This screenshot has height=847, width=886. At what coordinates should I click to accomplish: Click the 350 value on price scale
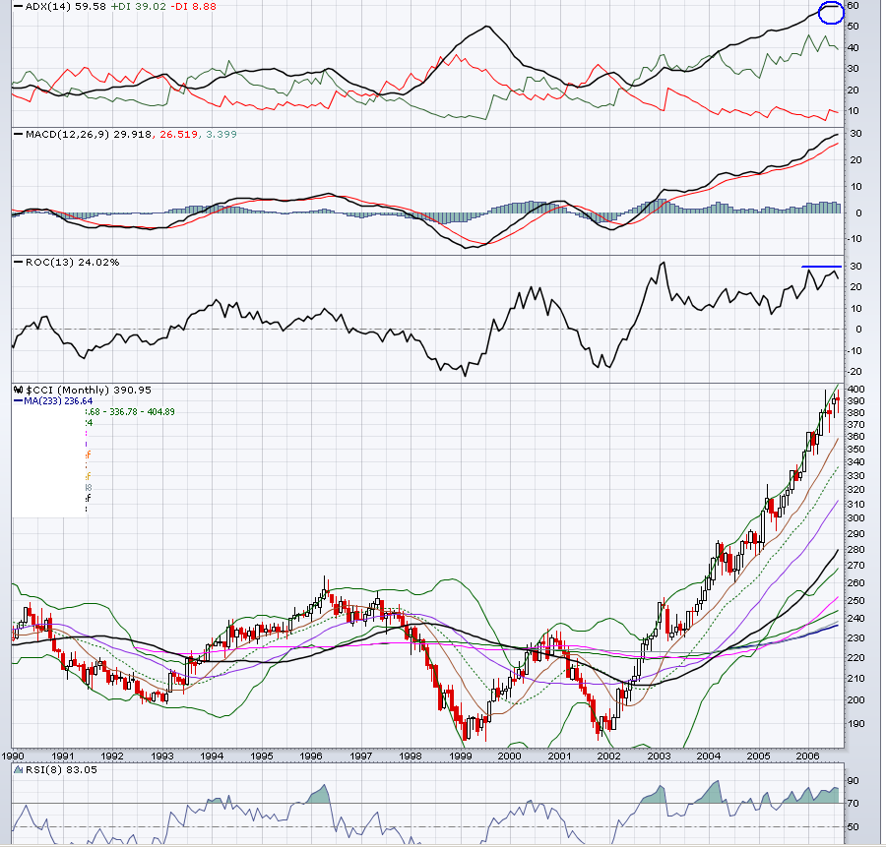point(855,450)
